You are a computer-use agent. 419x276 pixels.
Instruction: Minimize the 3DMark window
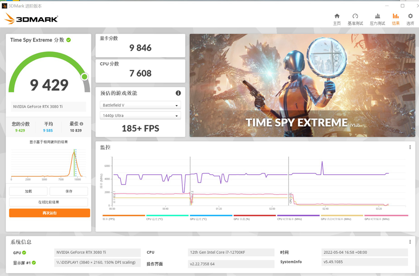coord(387,6)
